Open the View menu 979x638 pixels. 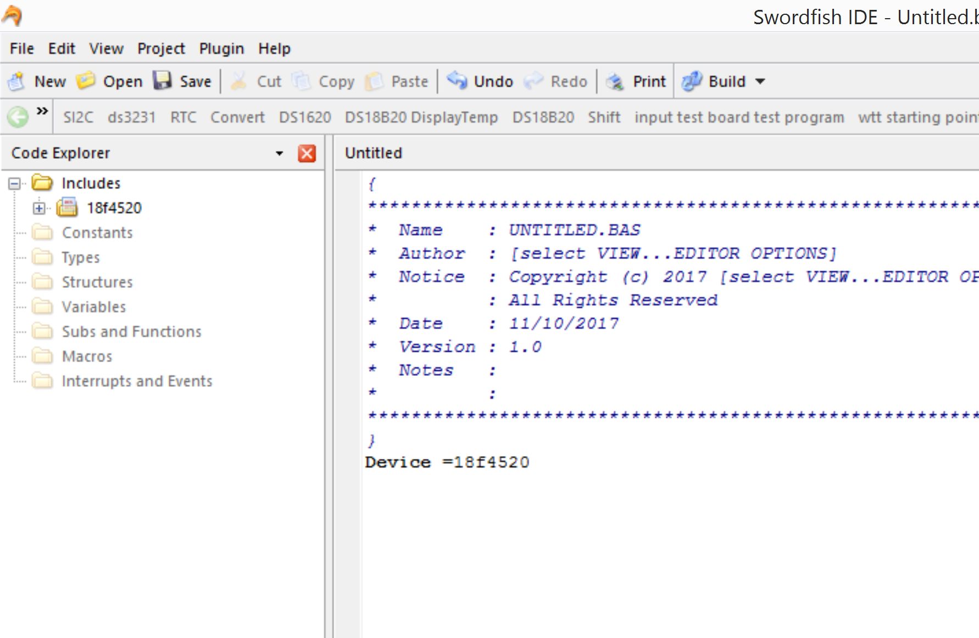pyautogui.click(x=107, y=49)
